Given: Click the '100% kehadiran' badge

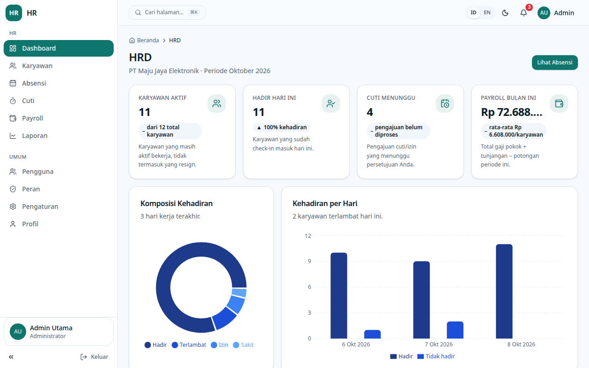Looking at the screenshot, I should (282, 127).
